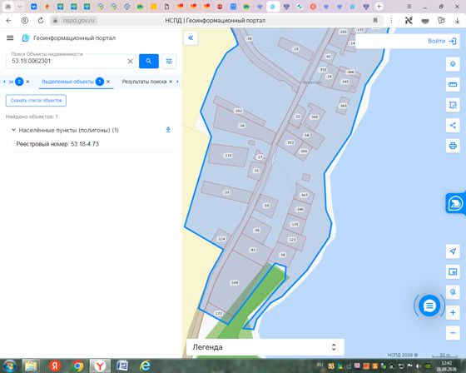
Task: Collapse the Населённые пункты (полигоны) group
Action: (13, 130)
